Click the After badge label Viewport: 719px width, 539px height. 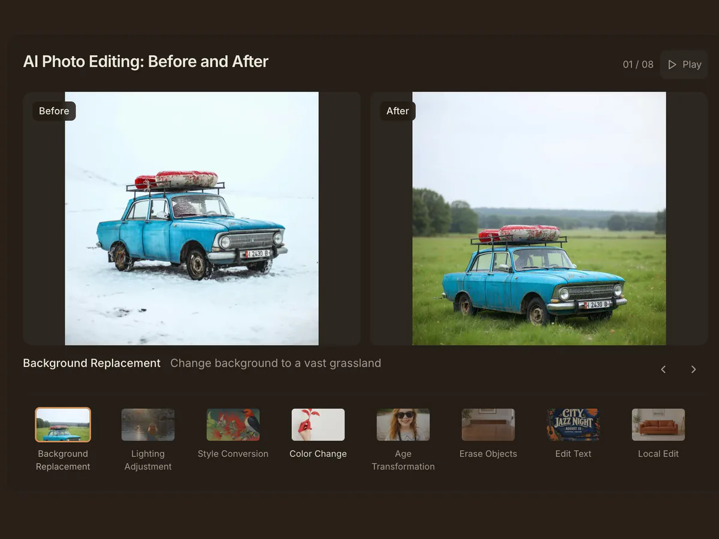(x=397, y=111)
